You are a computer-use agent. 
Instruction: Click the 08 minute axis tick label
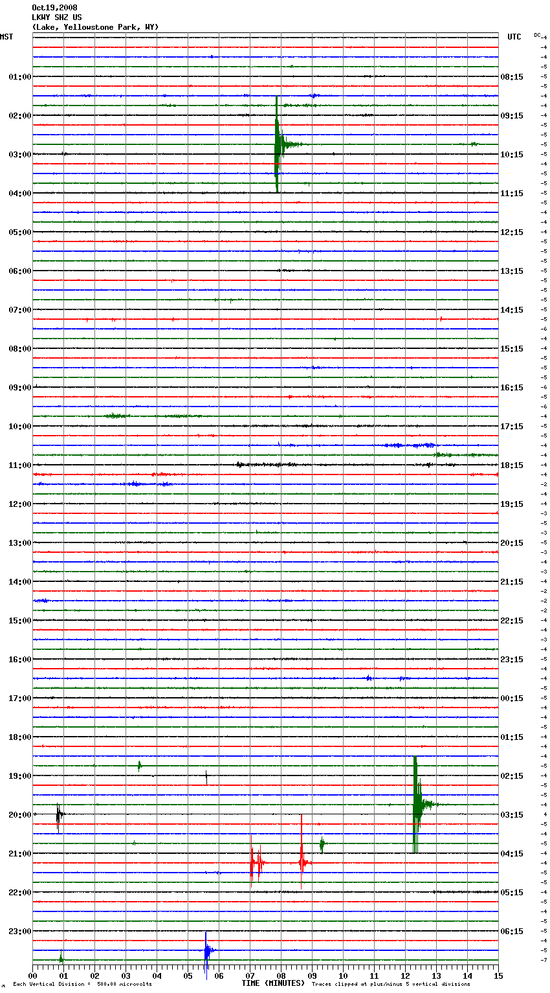281,976
